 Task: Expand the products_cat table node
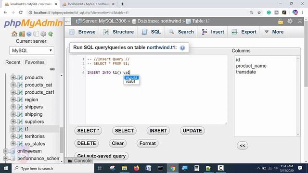click(13, 85)
